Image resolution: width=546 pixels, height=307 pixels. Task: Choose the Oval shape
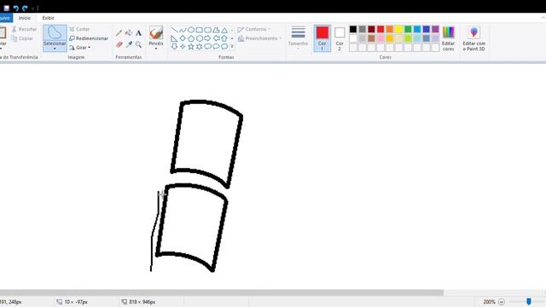tap(191, 31)
